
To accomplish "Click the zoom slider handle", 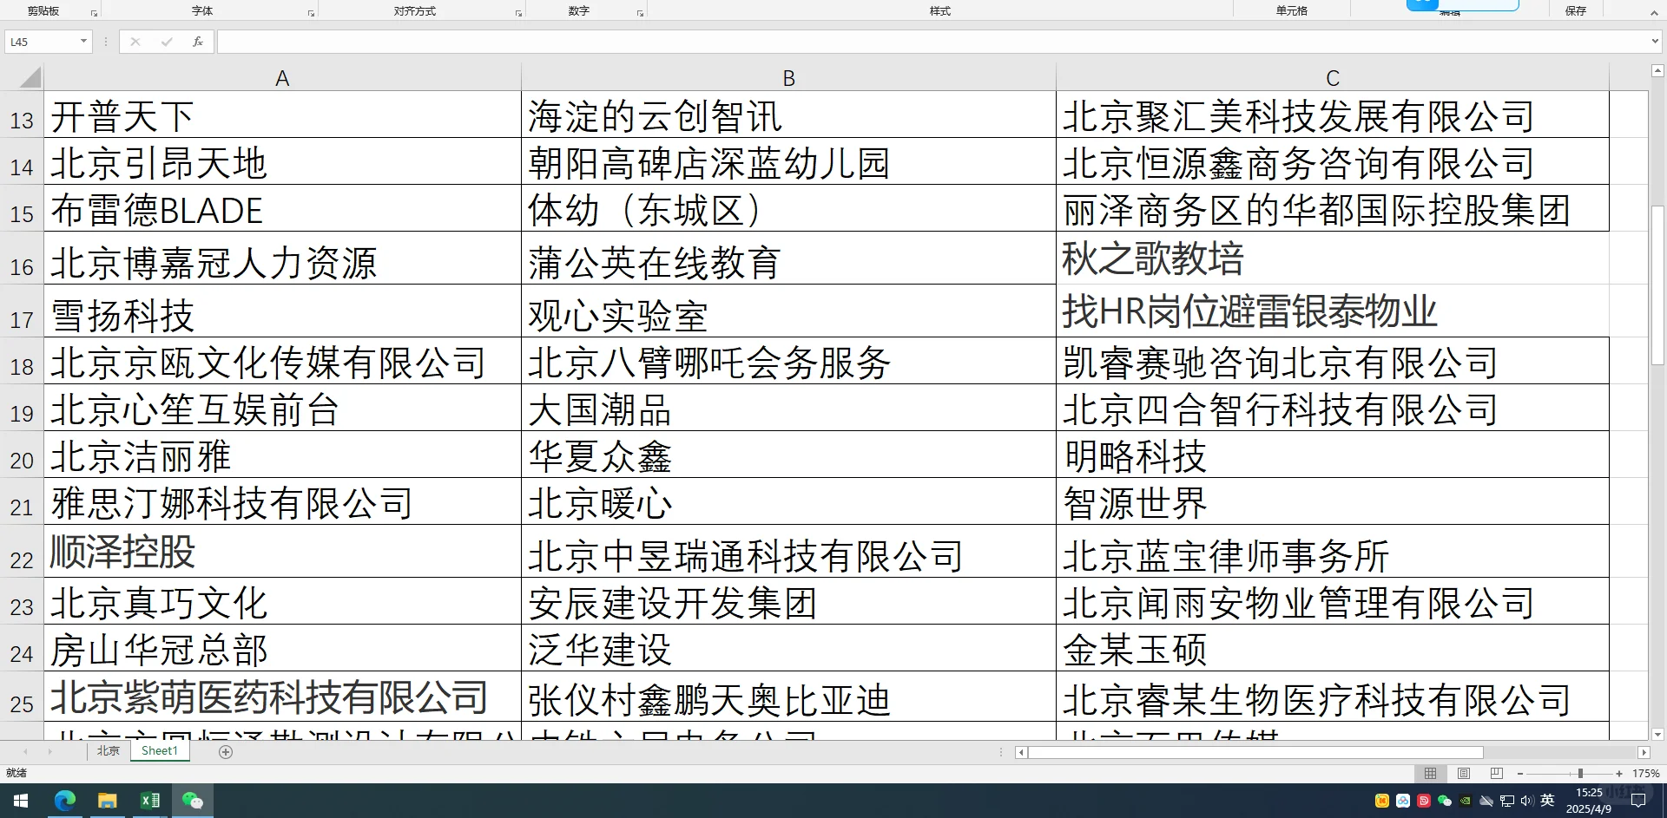I will [x=1580, y=773].
